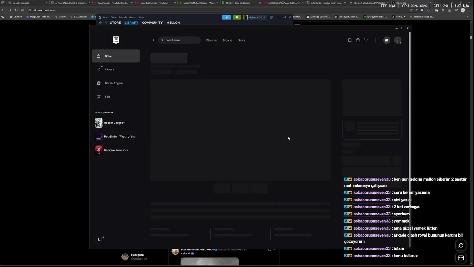The image size is (474, 267).
Task: Open the X messages envelope icon
Action: pos(461,258)
